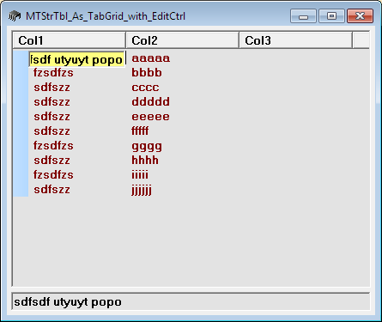
Task: Maximize the MTStrTbl_As_TabGrid_with_EditCtrl window
Action: click(331, 15)
